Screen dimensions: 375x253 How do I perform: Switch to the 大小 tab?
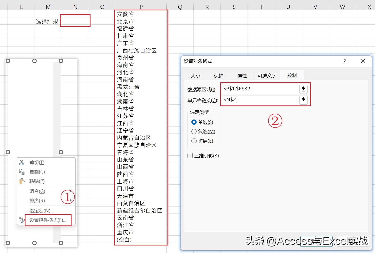coord(195,75)
